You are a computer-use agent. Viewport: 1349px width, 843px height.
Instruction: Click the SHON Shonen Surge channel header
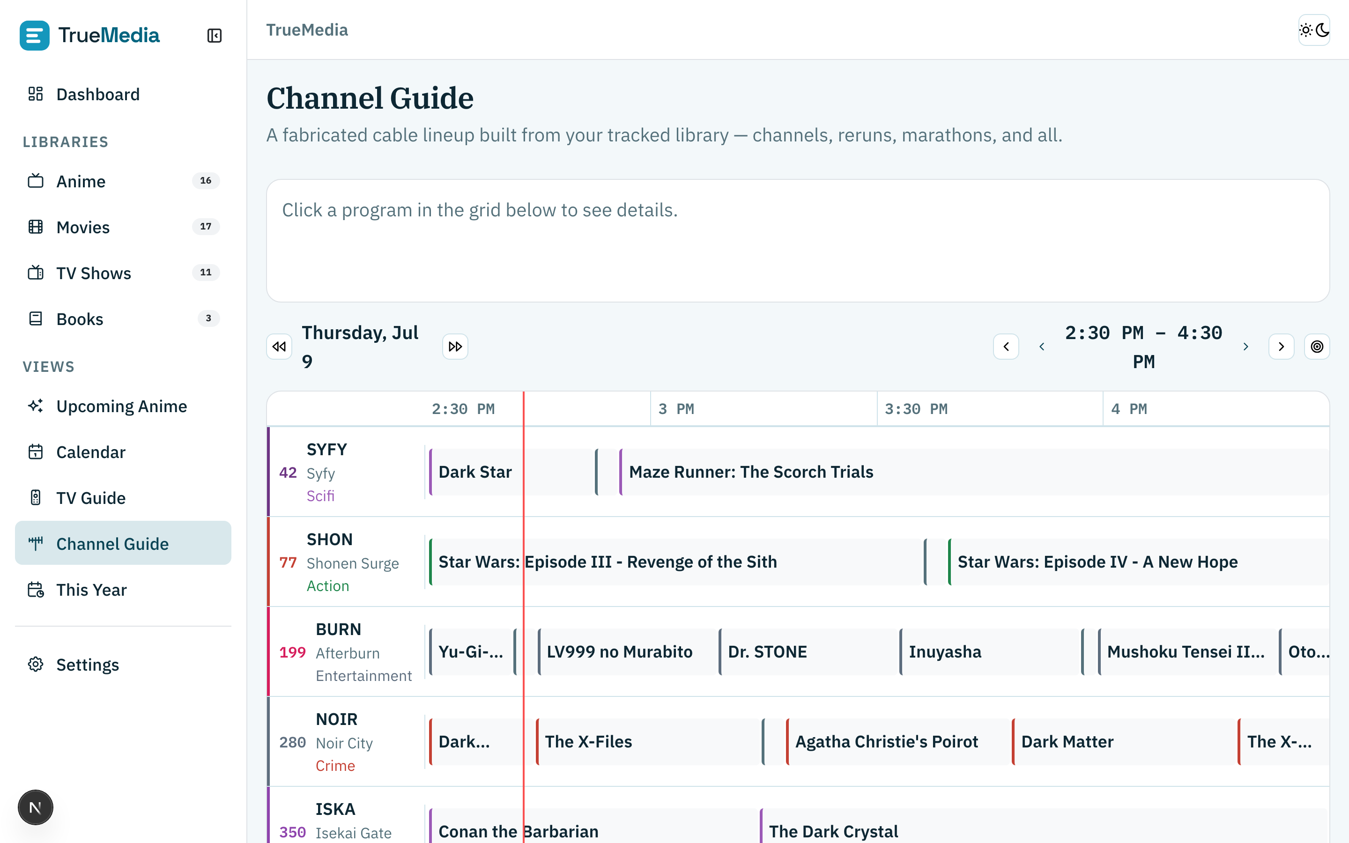(346, 562)
